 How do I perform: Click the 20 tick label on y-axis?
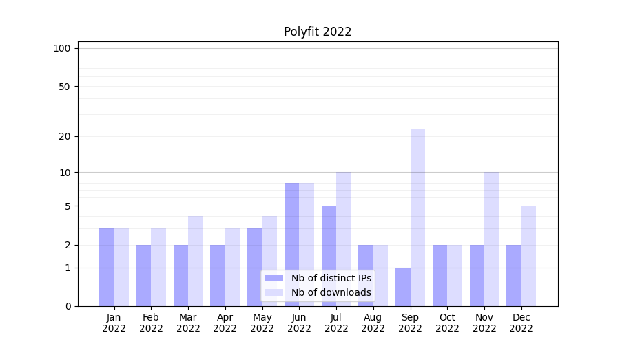[x=65, y=136]
